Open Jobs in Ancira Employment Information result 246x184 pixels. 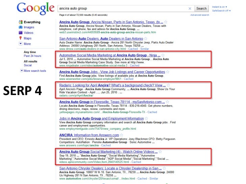(101, 118)
